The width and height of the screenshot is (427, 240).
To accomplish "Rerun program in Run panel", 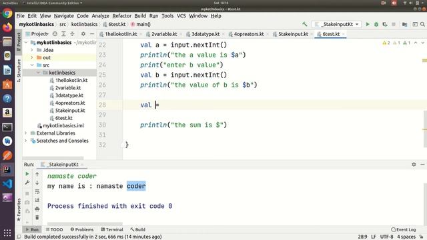I will pos(27,174).
